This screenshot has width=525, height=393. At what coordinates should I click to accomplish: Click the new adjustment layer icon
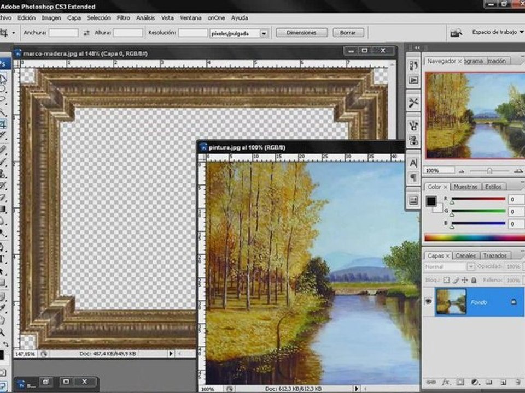474,382
